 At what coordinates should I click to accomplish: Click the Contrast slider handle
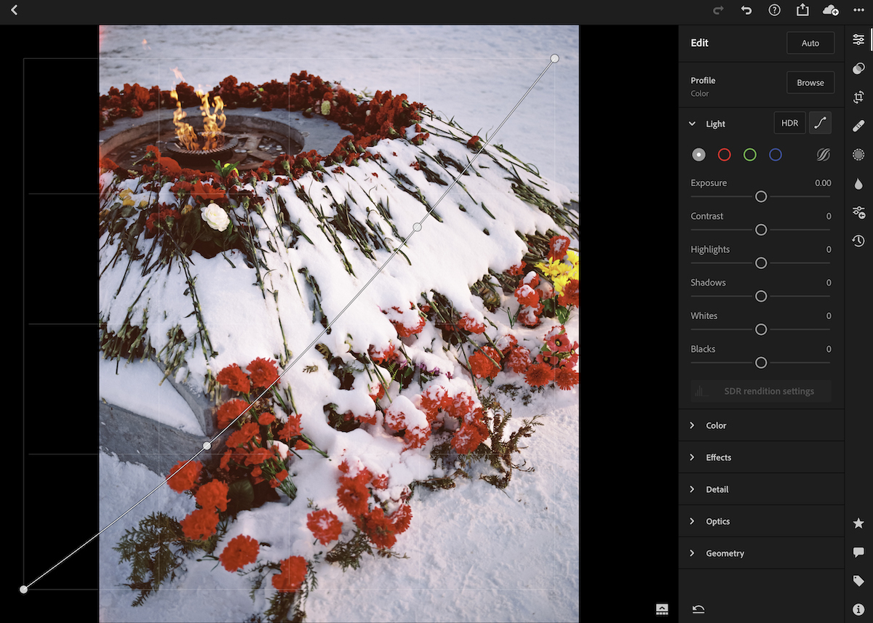tap(761, 230)
